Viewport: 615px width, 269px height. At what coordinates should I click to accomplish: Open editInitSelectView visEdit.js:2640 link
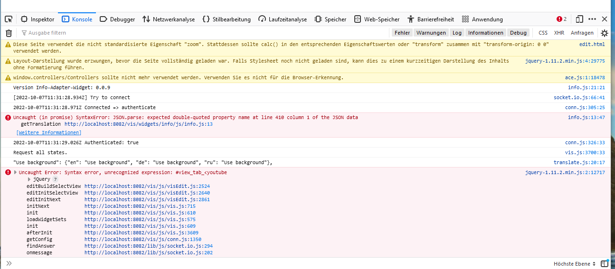click(147, 193)
